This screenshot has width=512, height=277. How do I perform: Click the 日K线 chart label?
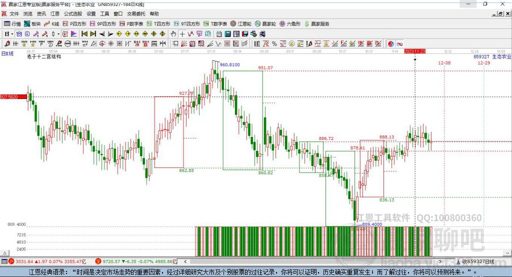[x=7, y=53]
